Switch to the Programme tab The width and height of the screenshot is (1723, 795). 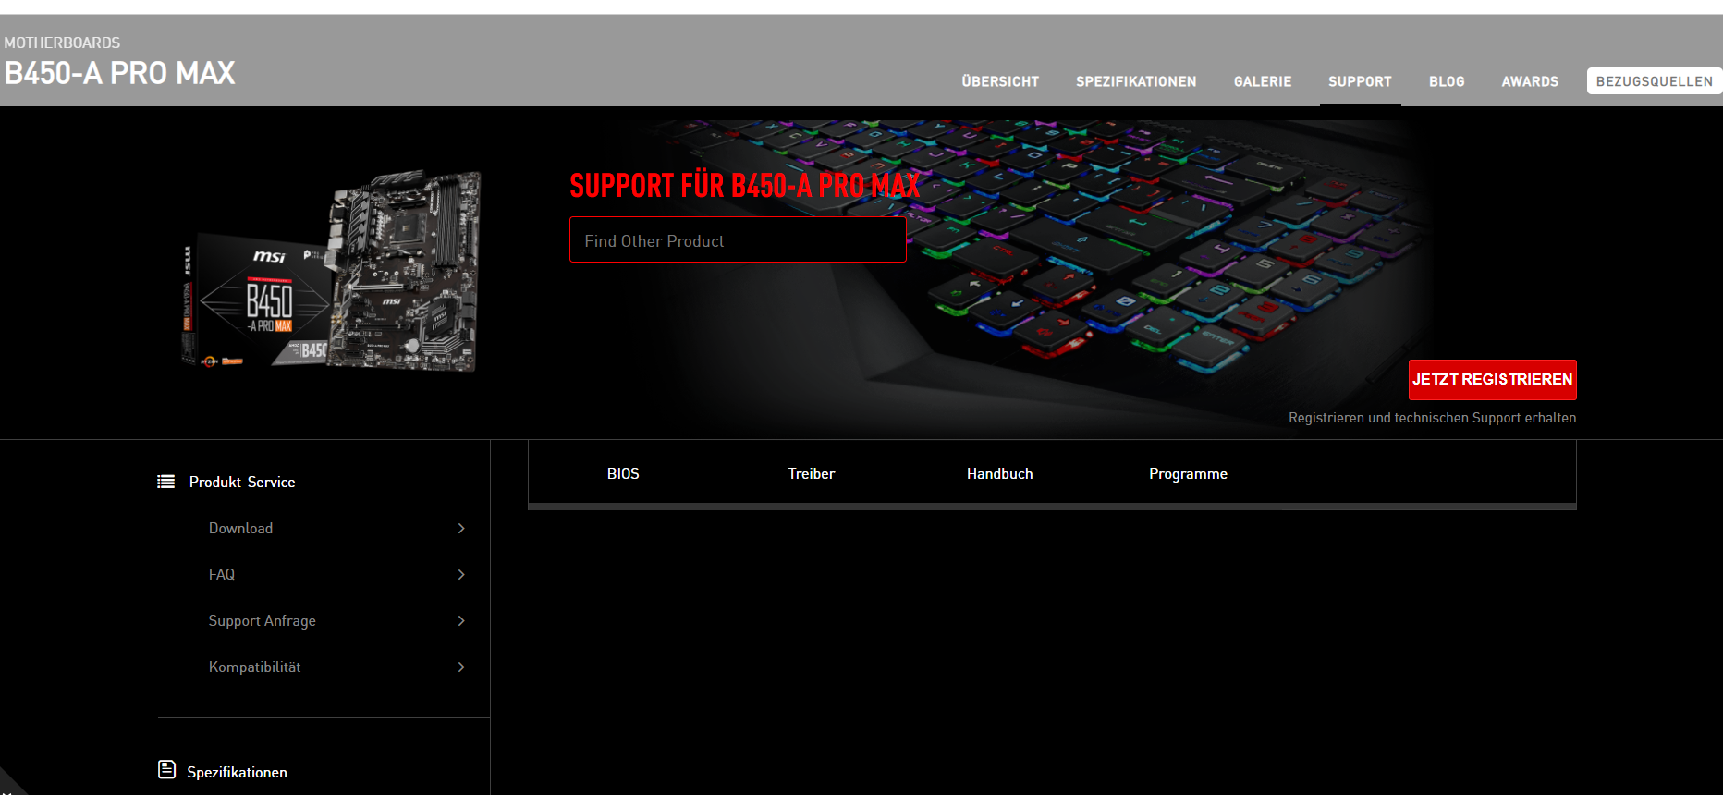[1188, 474]
